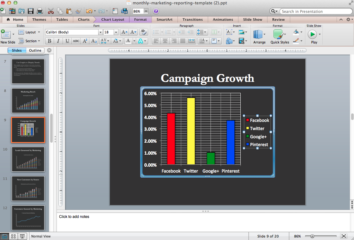Increase font size with A up icon
354x240 pixels.
(x=124, y=32)
